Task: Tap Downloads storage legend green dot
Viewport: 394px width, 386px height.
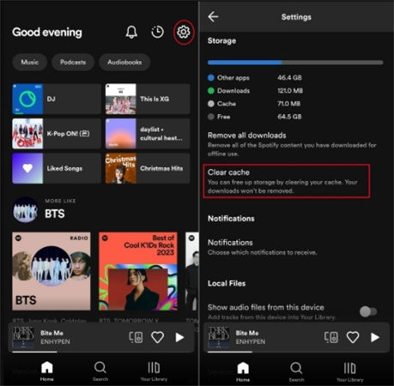Action: click(211, 91)
